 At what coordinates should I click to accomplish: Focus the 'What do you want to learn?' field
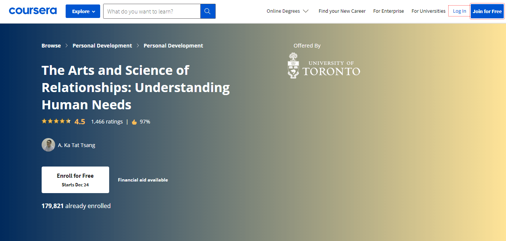coord(152,11)
